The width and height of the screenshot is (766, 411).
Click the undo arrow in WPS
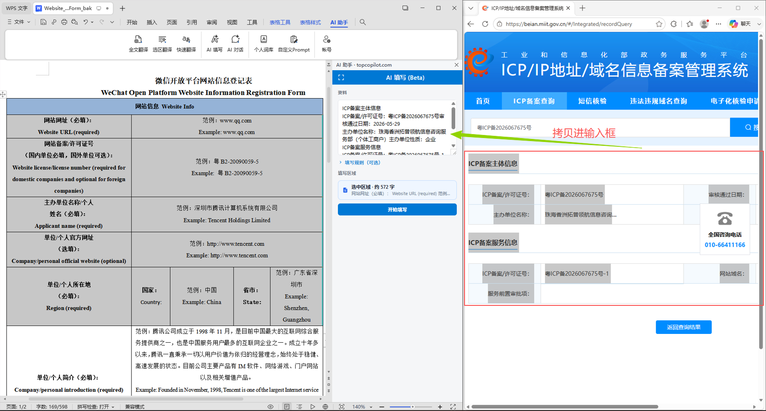(85, 22)
